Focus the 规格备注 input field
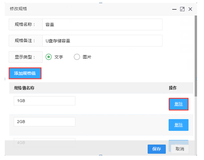 pos(102,41)
